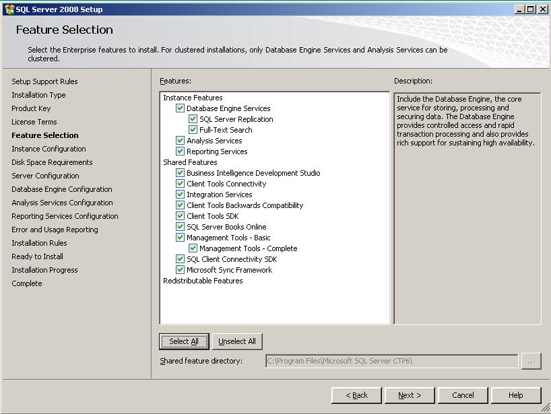The image size is (551, 414).
Task: Select Complete step in sidebar
Action: (x=27, y=283)
